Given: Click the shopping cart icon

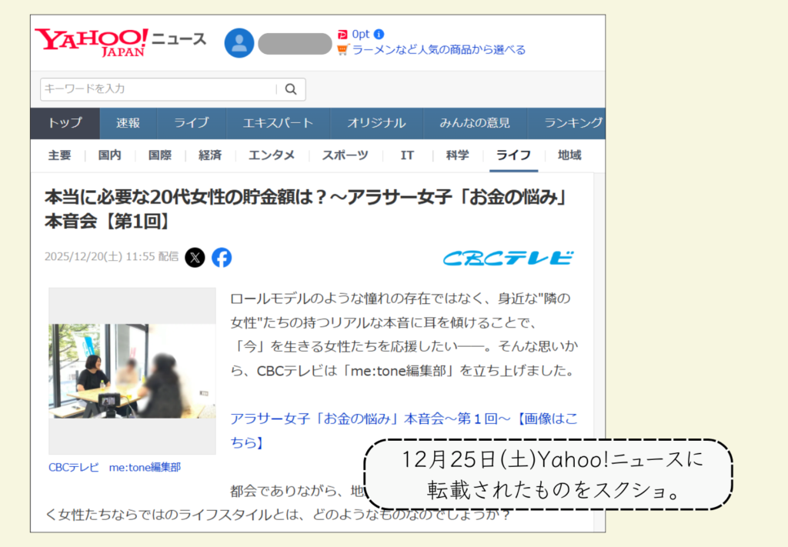Looking at the screenshot, I should point(343,50).
